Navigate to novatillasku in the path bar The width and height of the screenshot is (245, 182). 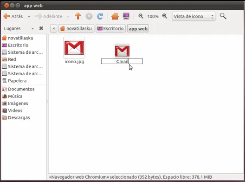(x=77, y=28)
